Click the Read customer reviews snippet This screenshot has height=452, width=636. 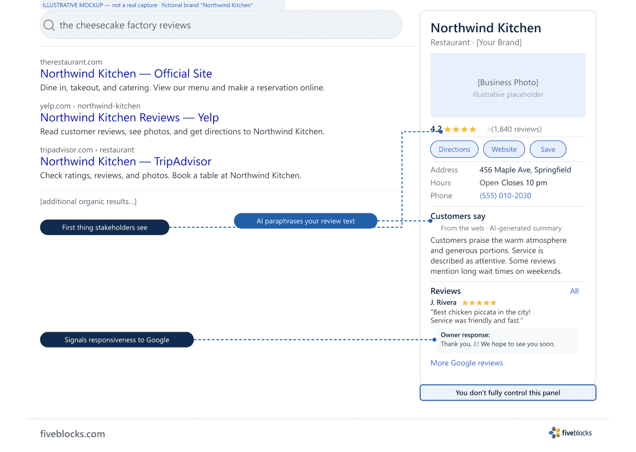[x=182, y=132]
